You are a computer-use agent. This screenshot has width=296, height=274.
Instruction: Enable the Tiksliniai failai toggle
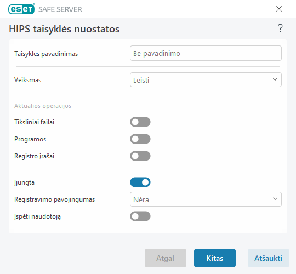[x=140, y=122]
